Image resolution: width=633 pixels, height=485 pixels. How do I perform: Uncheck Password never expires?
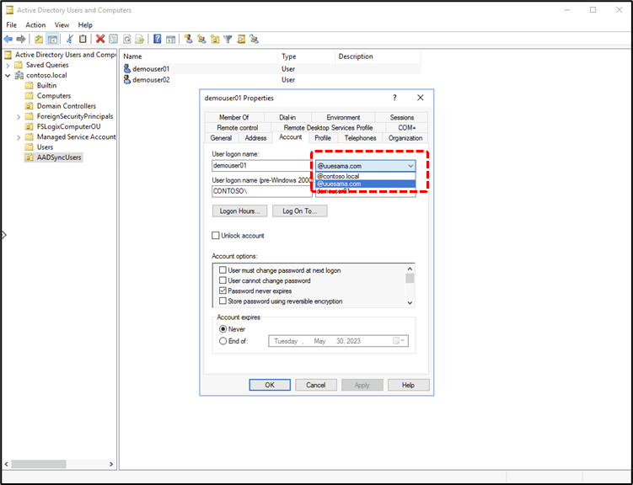223,290
